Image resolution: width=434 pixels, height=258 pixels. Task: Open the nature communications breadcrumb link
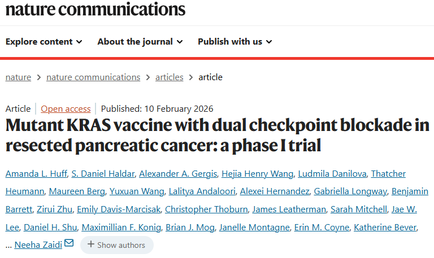pos(93,77)
